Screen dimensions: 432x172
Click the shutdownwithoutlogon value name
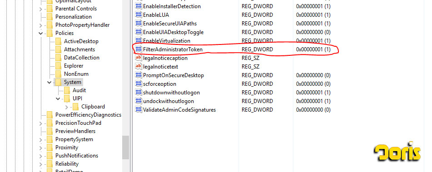click(171, 93)
